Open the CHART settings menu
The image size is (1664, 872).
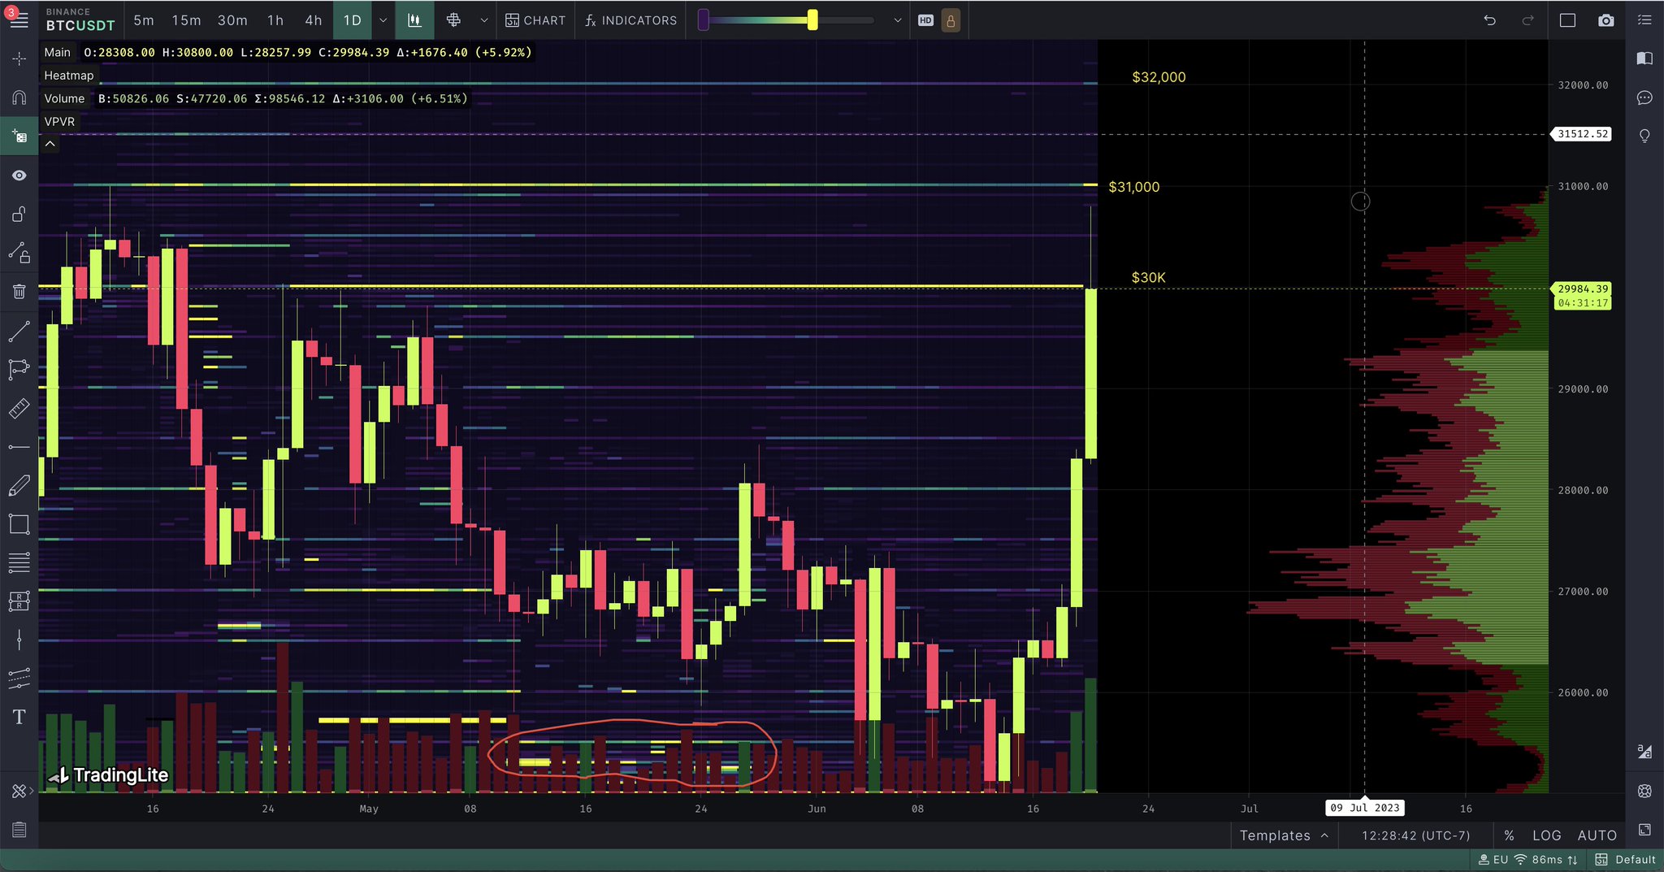tap(535, 20)
